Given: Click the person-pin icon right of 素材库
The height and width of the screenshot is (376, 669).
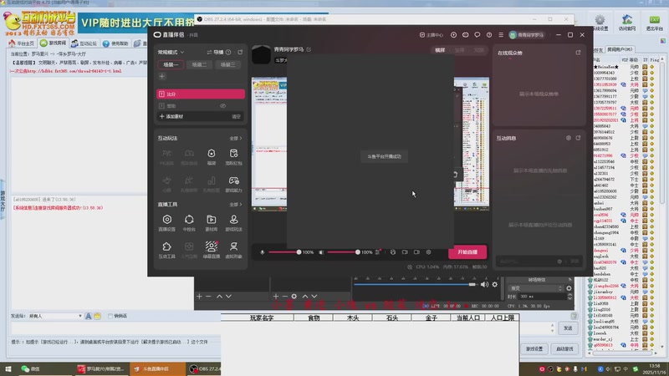Looking at the screenshot, I should pos(233,220).
